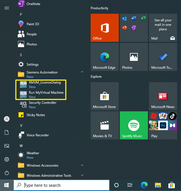Open the Photos tile
This screenshot has width=181, height=191.
click(134, 57)
